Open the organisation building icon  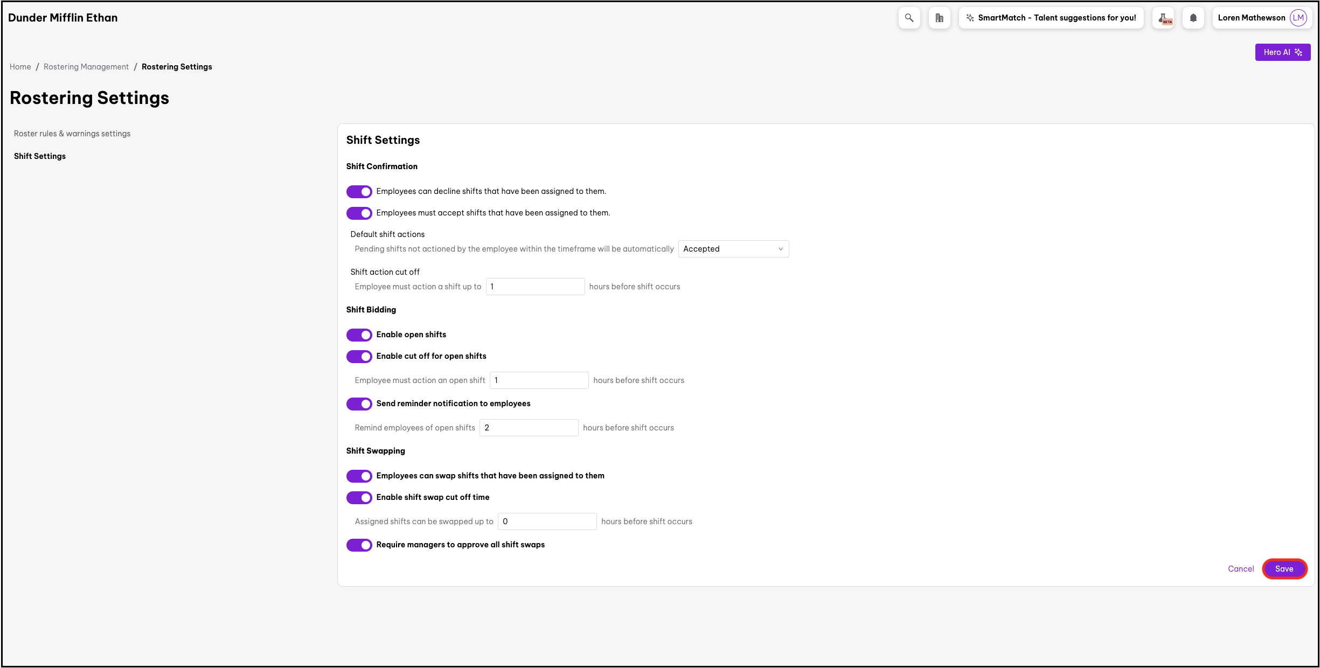[939, 18]
